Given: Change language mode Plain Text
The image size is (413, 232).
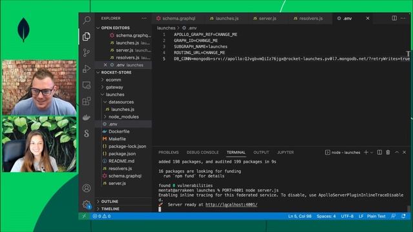Looking at the screenshot, I should [376, 216].
